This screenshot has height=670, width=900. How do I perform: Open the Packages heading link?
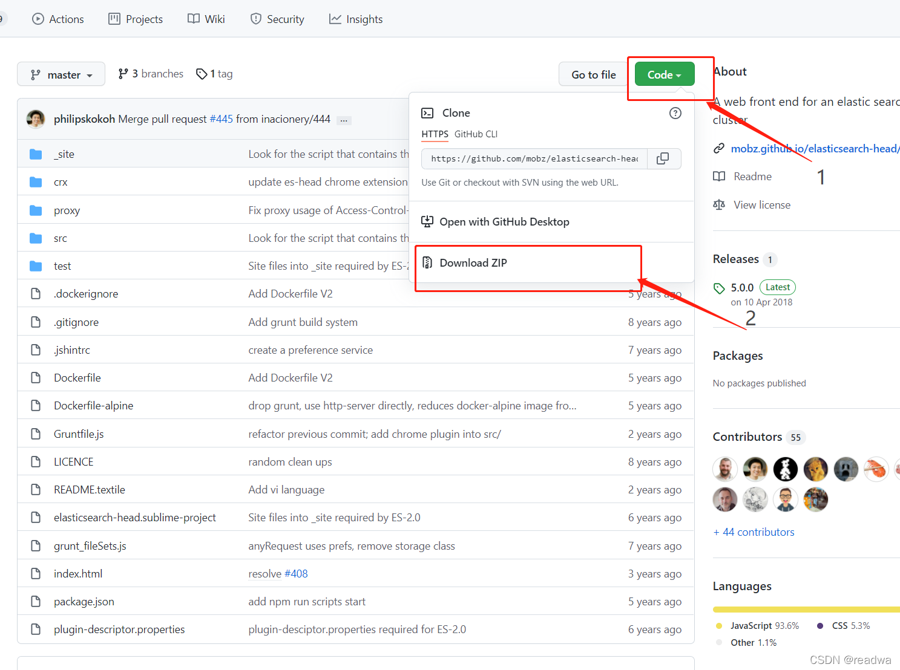pos(738,356)
